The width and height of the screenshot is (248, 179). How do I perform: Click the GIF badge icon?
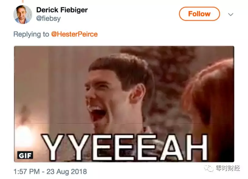pos(25,155)
